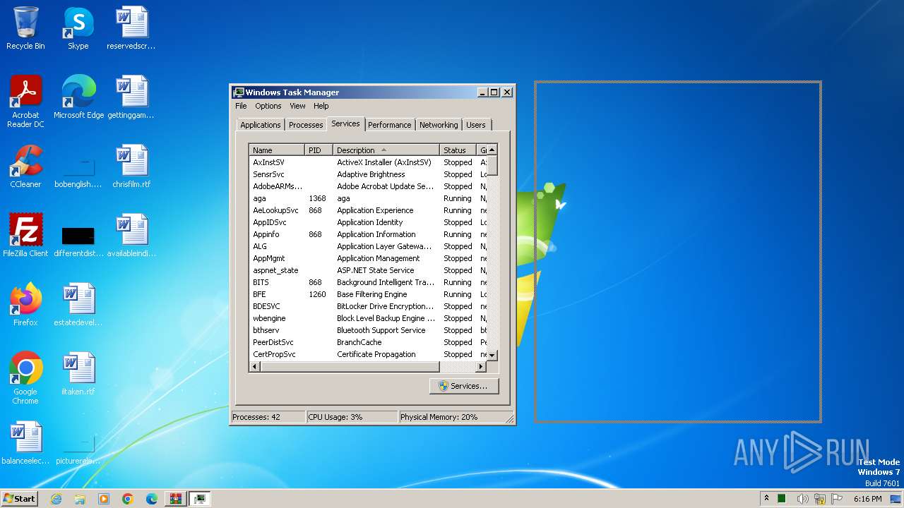Launch the Google Chrome desktop shortcut
Viewport: 904px width, 508px height.
point(25,378)
